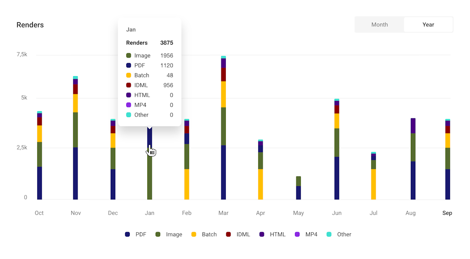Click the Batch 48 row in tooltip
The width and height of the screenshot is (470, 259).
click(150, 75)
